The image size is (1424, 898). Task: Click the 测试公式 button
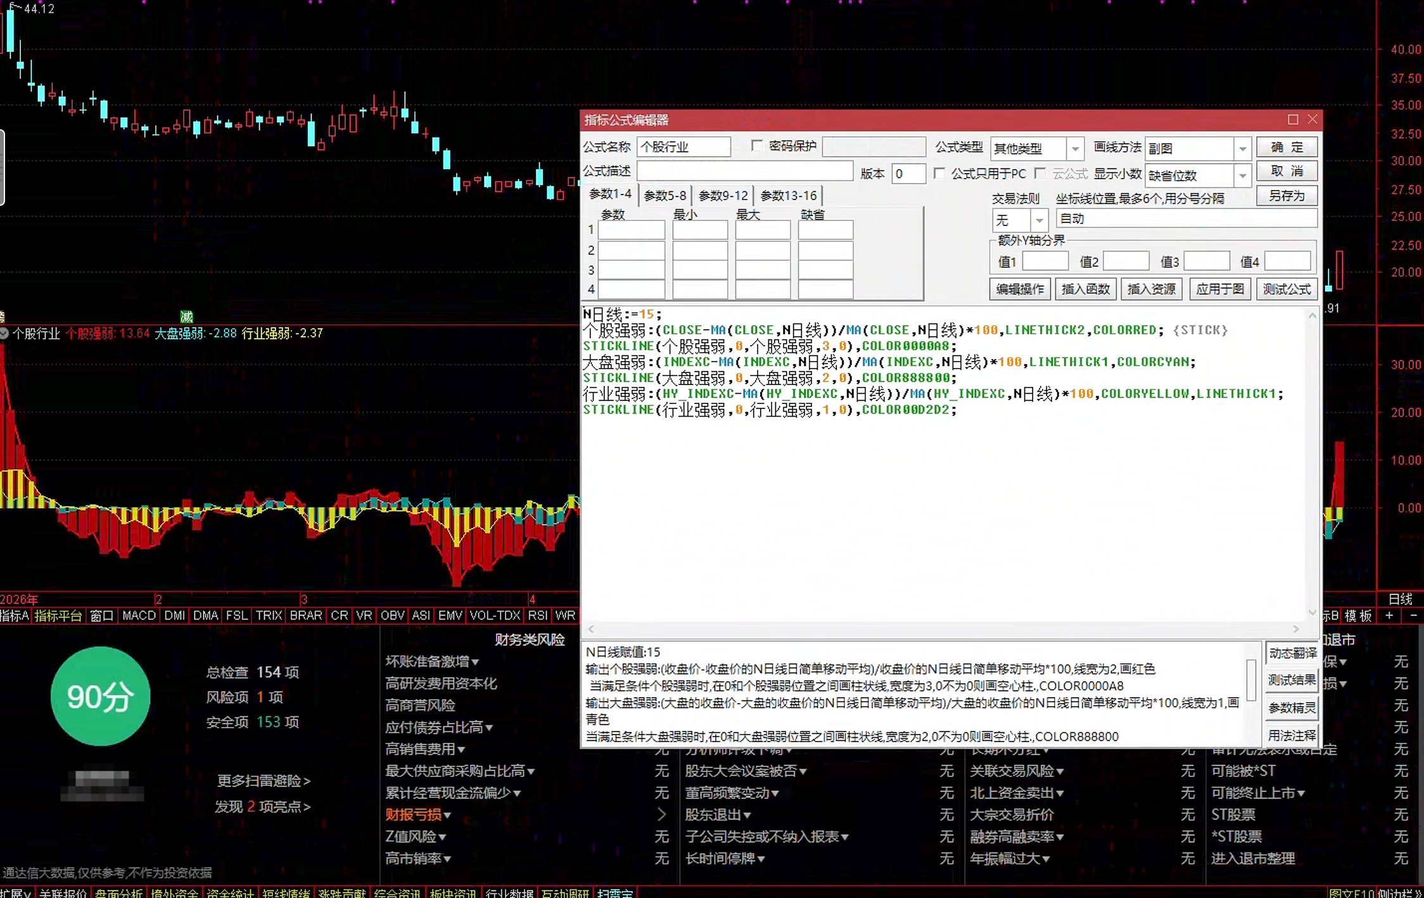click(x=1287, y=289)
